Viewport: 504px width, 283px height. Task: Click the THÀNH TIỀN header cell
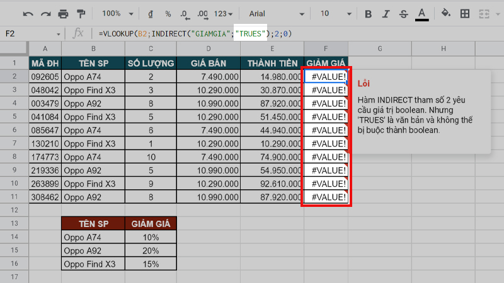[272, 64]
